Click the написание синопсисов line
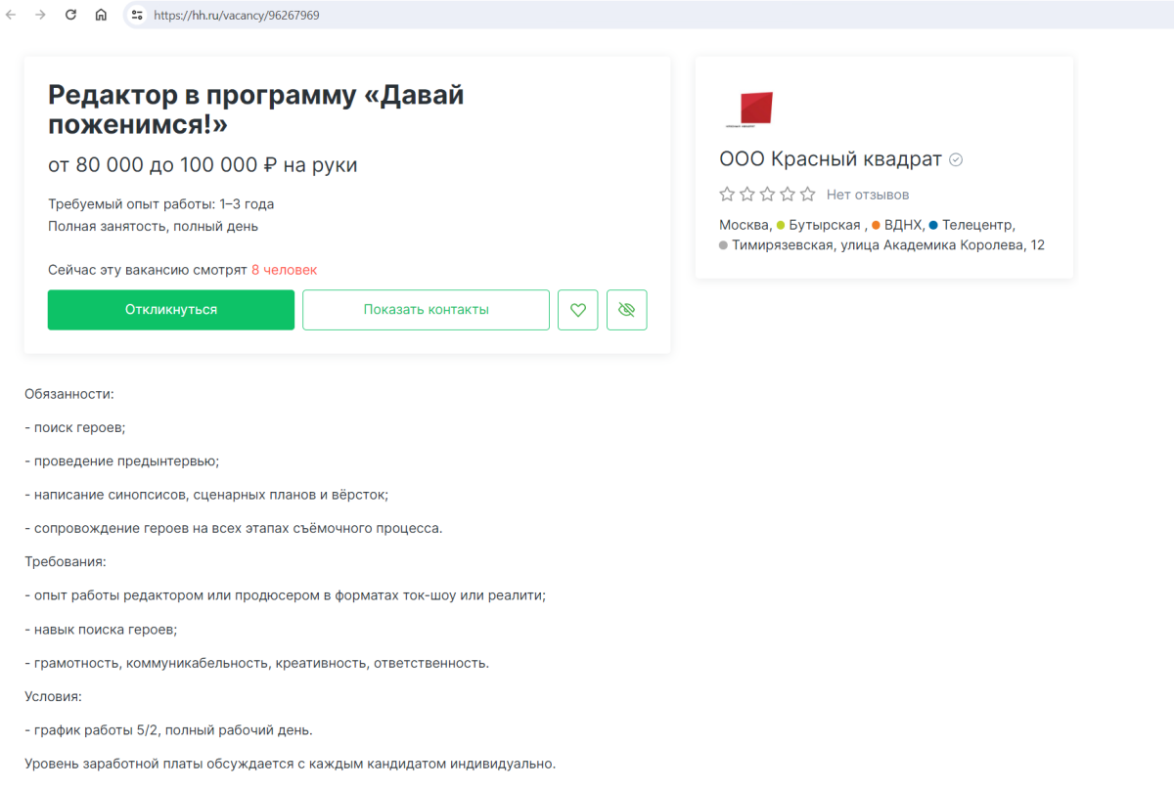Image resolution: width=1174 pixels, height=789 pixels. coord(206,495)
